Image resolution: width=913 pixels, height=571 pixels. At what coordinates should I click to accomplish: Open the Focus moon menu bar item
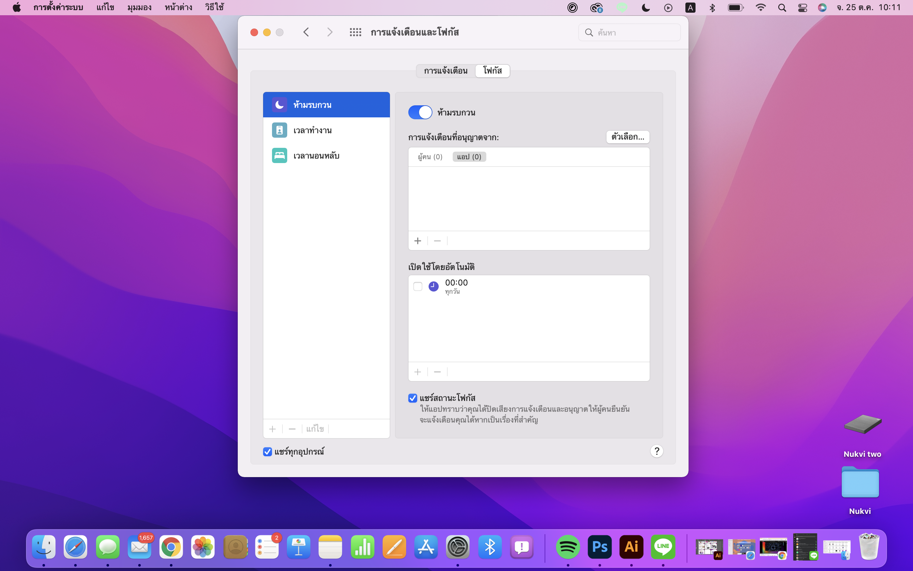645,8
